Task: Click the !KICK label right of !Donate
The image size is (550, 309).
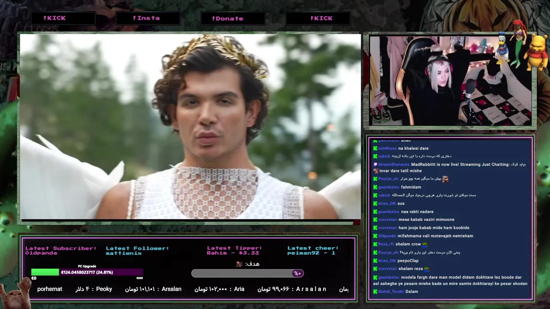Action: [321, 18]
